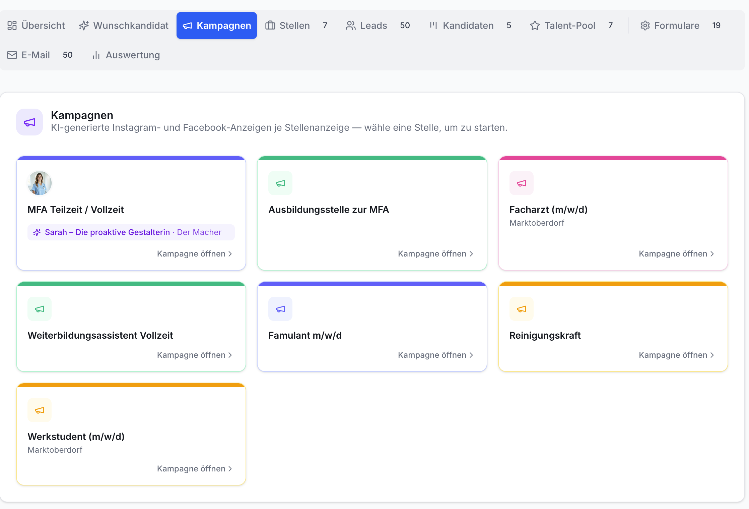Screen dimensions: 749x509
Task: Click the Kampagnen section heading
Action: 82,115
